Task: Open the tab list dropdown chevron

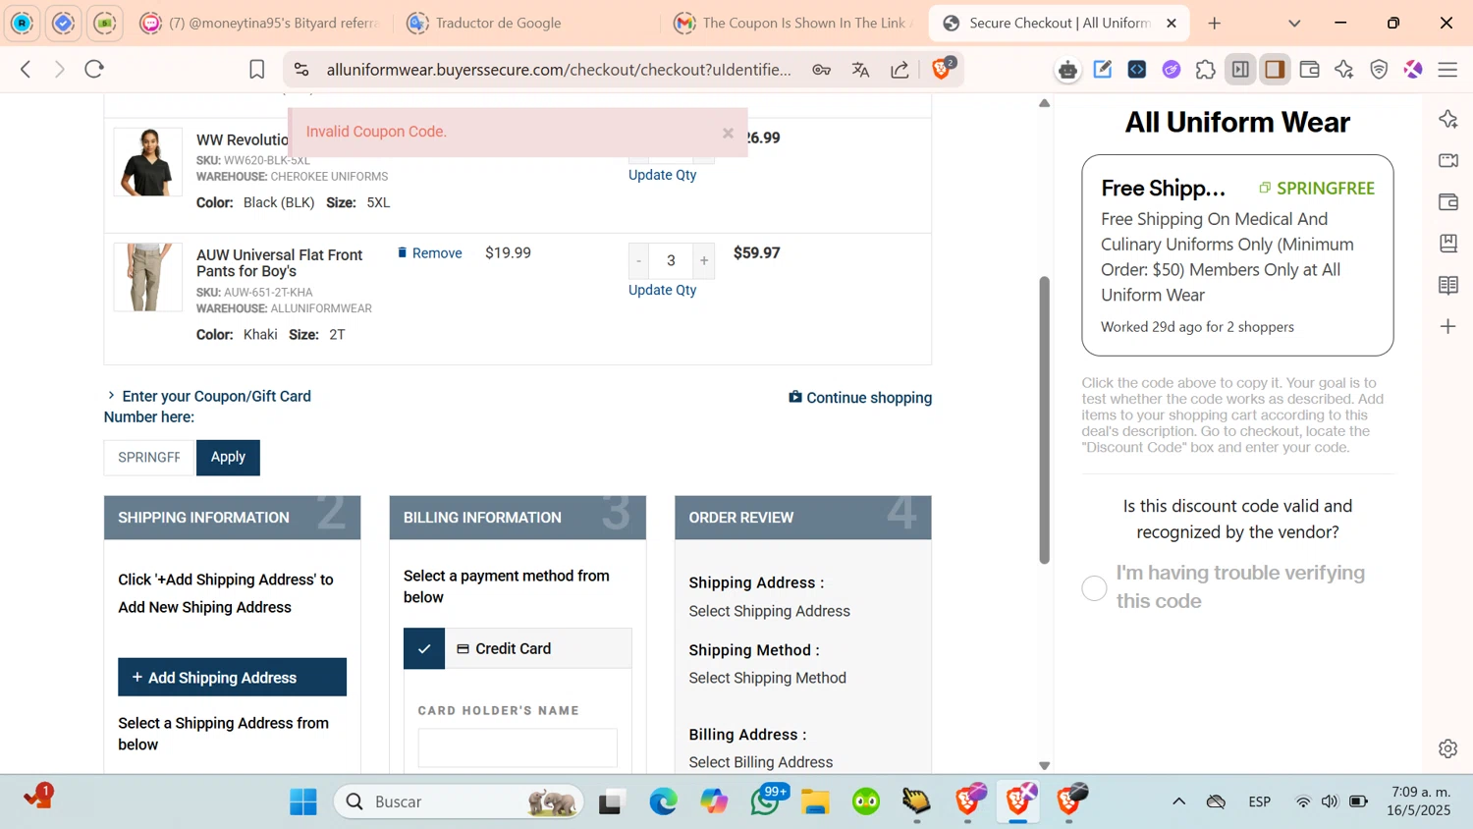Action: 1294,23
